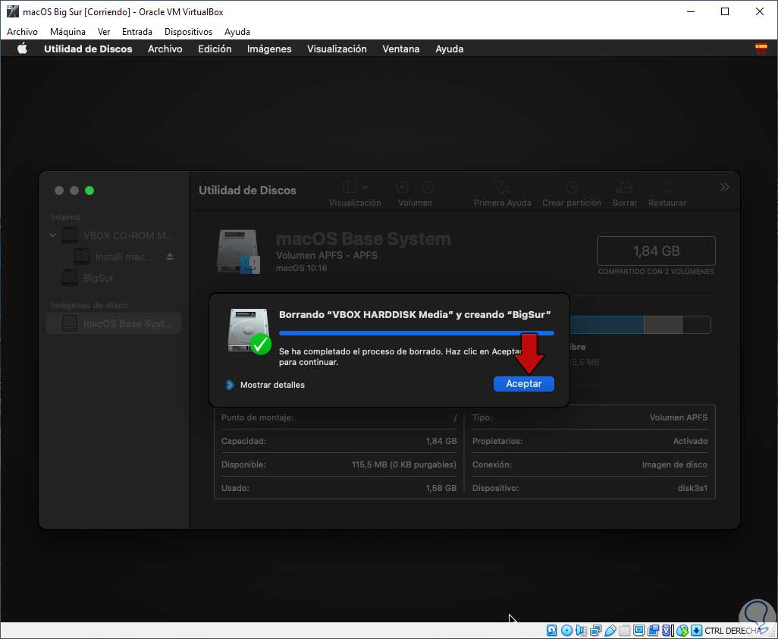
Task: Click the disk usage bar gray segment
Action: 663,325
